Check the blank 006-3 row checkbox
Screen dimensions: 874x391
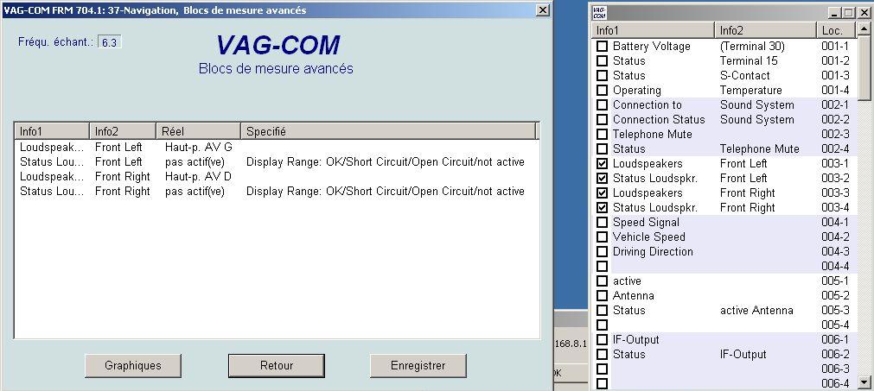tap(602, 369)
